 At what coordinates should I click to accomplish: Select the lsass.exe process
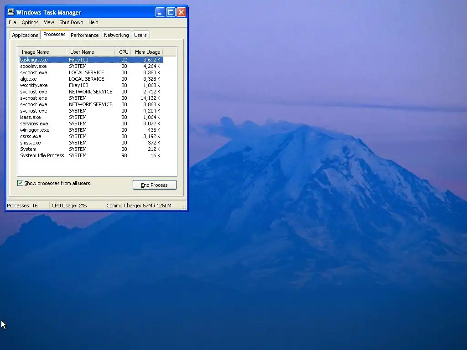91,117
